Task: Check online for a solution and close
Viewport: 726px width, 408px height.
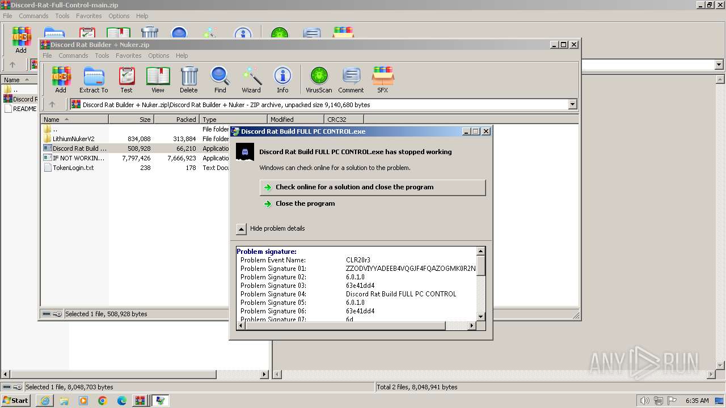Action: (x=372, y=187)
